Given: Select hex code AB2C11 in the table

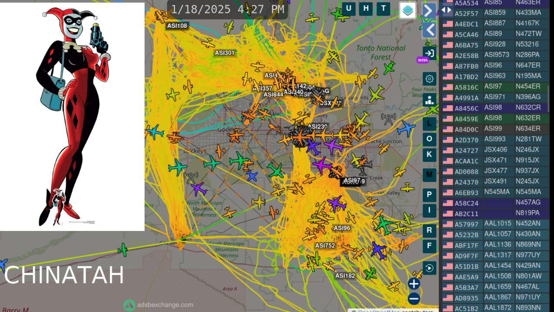Looking at the screenshot, I should tap(467, 214).
